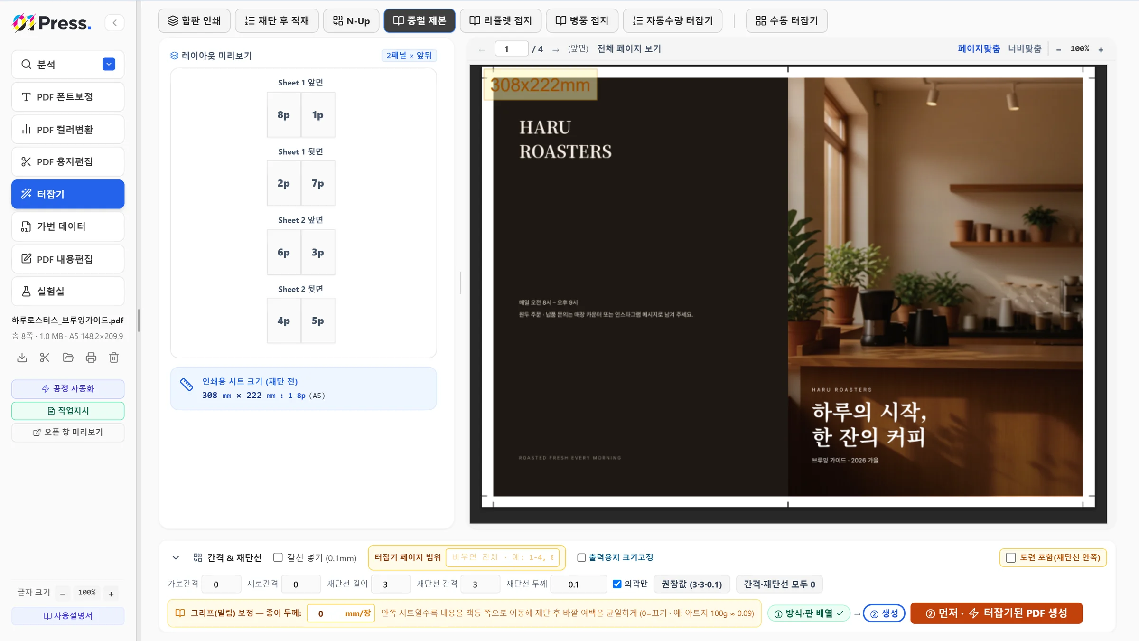
Task: Click the 터잡기 페이지 범위 input field
Action: click(503, 557)
